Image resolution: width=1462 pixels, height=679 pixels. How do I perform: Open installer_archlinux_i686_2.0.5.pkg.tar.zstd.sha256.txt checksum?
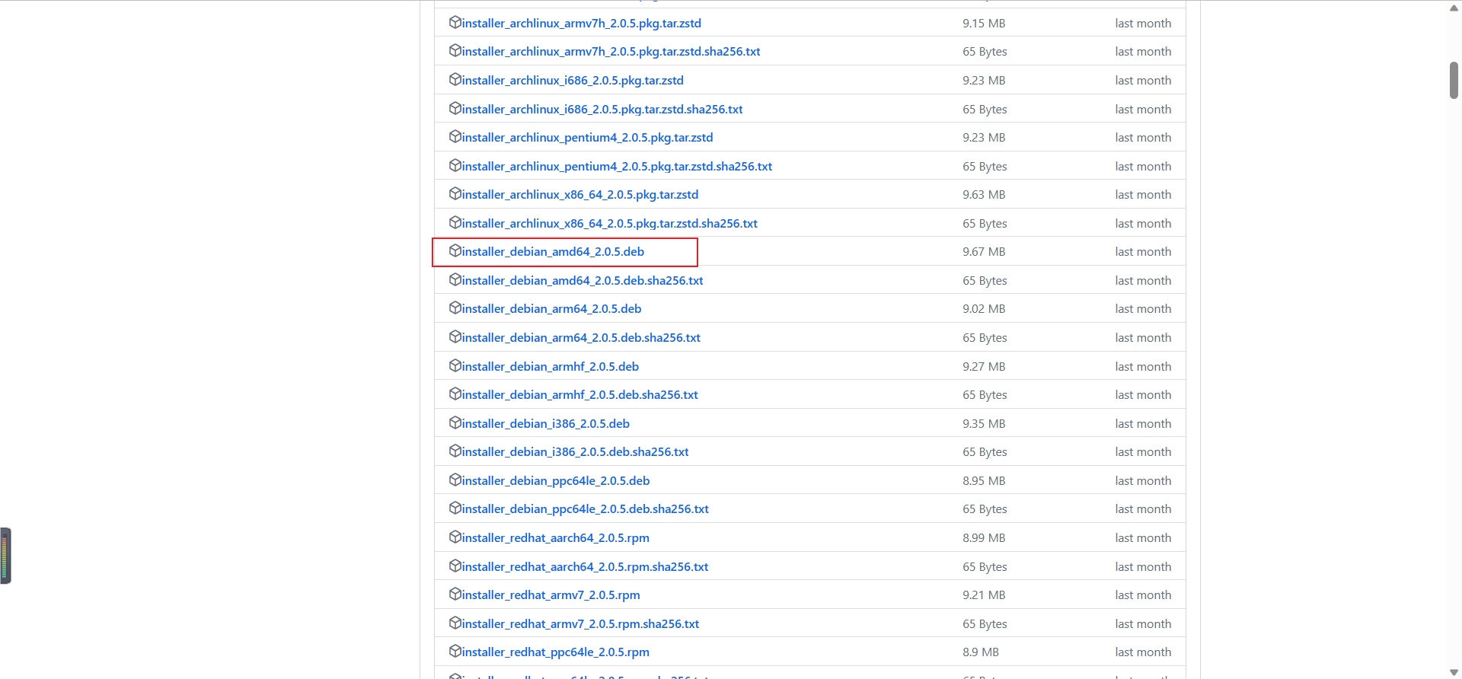point(602,110)
